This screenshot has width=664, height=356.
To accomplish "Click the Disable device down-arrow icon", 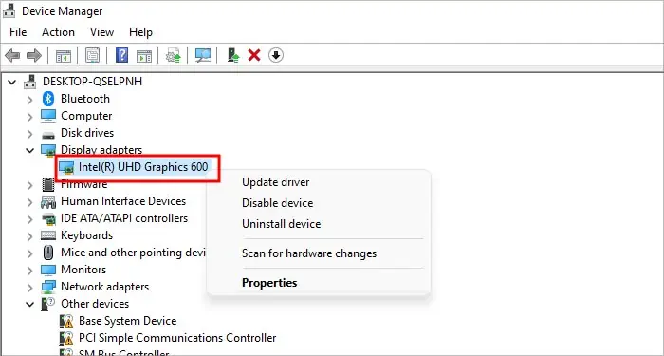I will [x=276, y=55].
